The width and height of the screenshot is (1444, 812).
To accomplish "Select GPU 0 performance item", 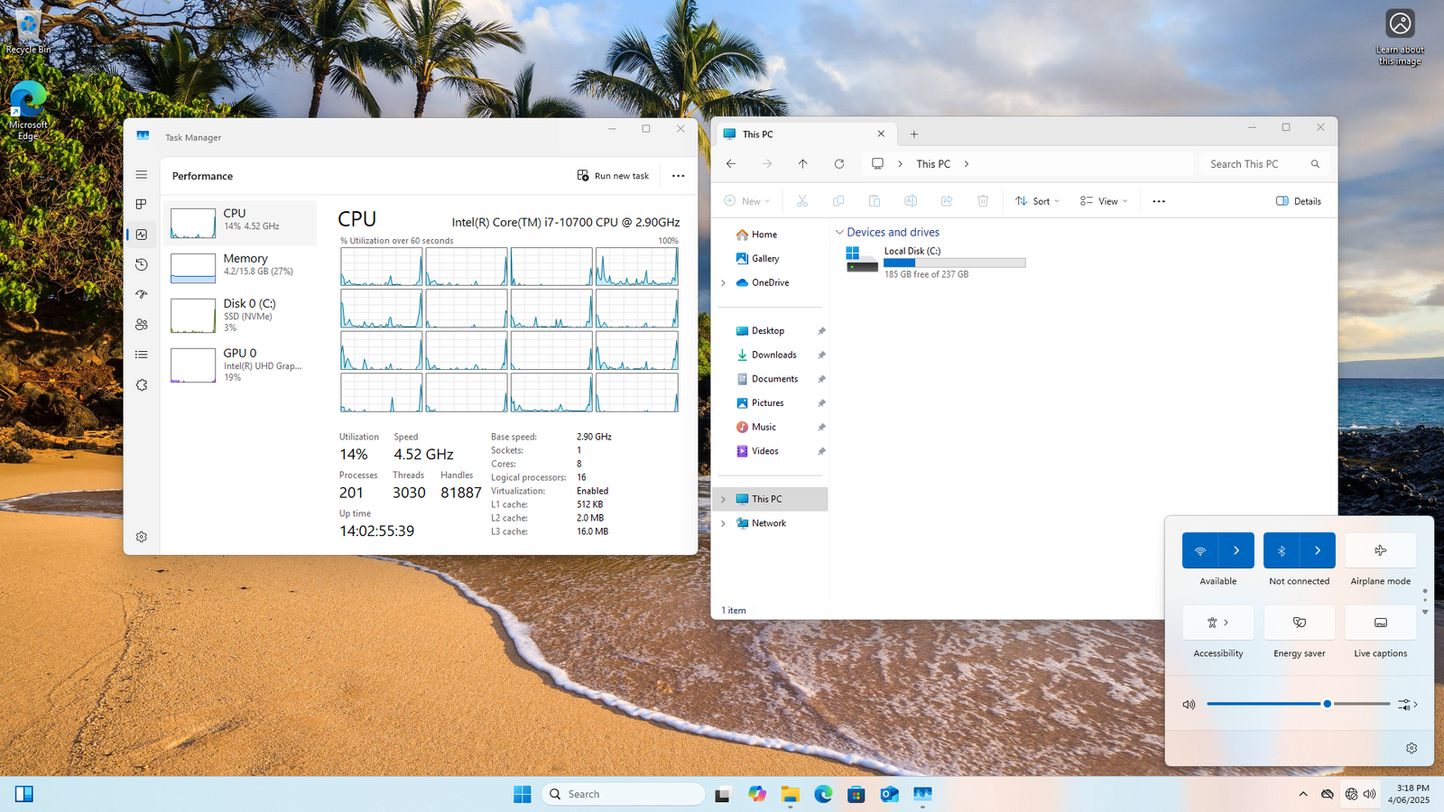I will (240, 364).
